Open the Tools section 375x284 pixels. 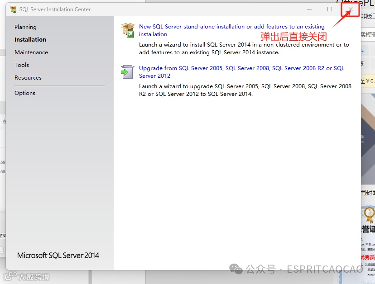pyautogui.click(x=22, y=65)
